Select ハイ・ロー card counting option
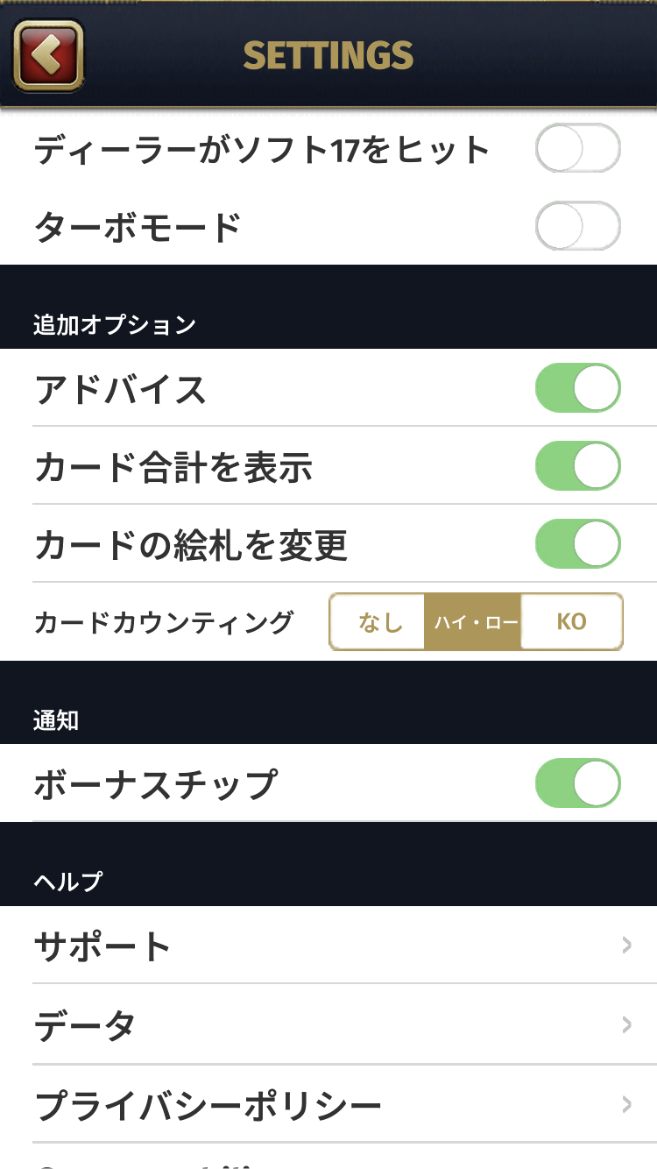This screenshot has width=657, height=1169. (475, 622)
